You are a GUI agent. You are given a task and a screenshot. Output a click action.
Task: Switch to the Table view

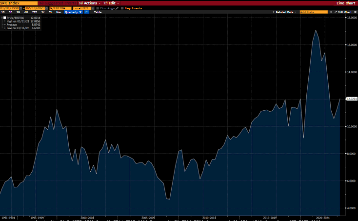pyautogui.click(x=98, y=12)
